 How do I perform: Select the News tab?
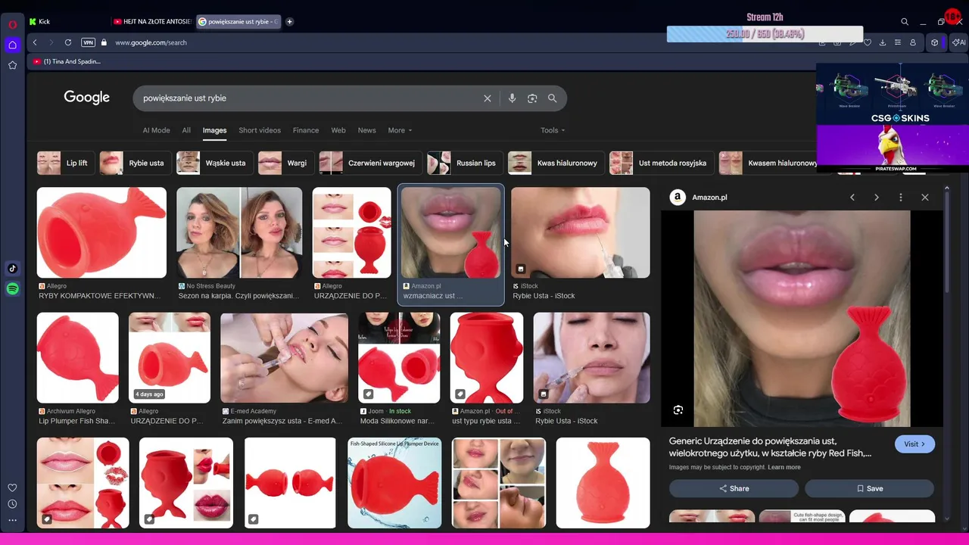coord(366,130)
